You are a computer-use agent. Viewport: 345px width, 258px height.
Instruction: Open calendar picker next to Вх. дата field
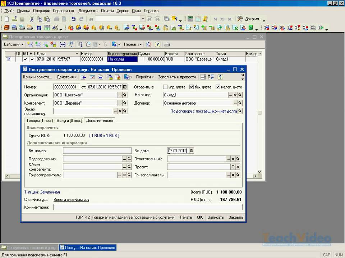pos(192,151)
